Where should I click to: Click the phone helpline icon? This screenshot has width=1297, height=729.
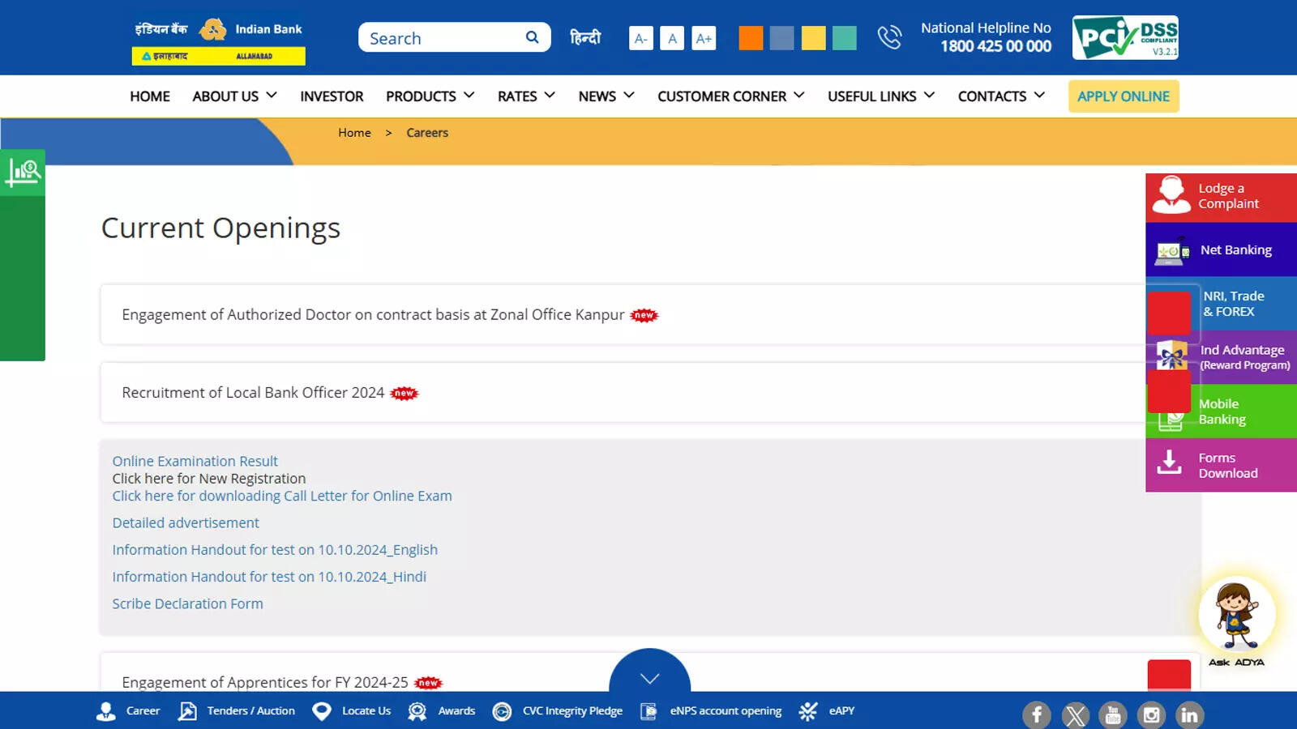[889, 37]
